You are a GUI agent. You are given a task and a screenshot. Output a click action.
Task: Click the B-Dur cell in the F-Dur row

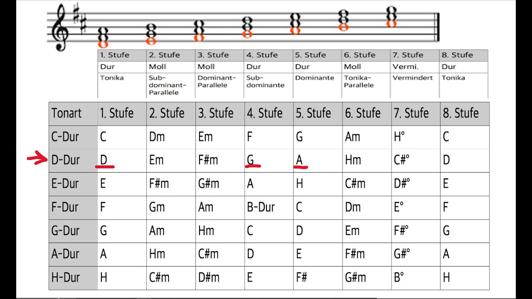tap(261, 207)
